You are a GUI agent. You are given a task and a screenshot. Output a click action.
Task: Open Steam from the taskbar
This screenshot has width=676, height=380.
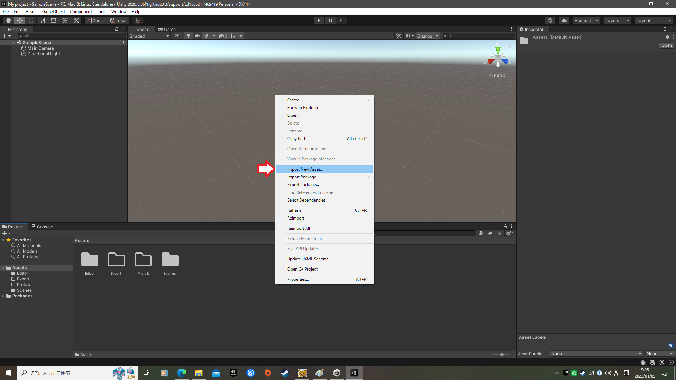(285, 373)
